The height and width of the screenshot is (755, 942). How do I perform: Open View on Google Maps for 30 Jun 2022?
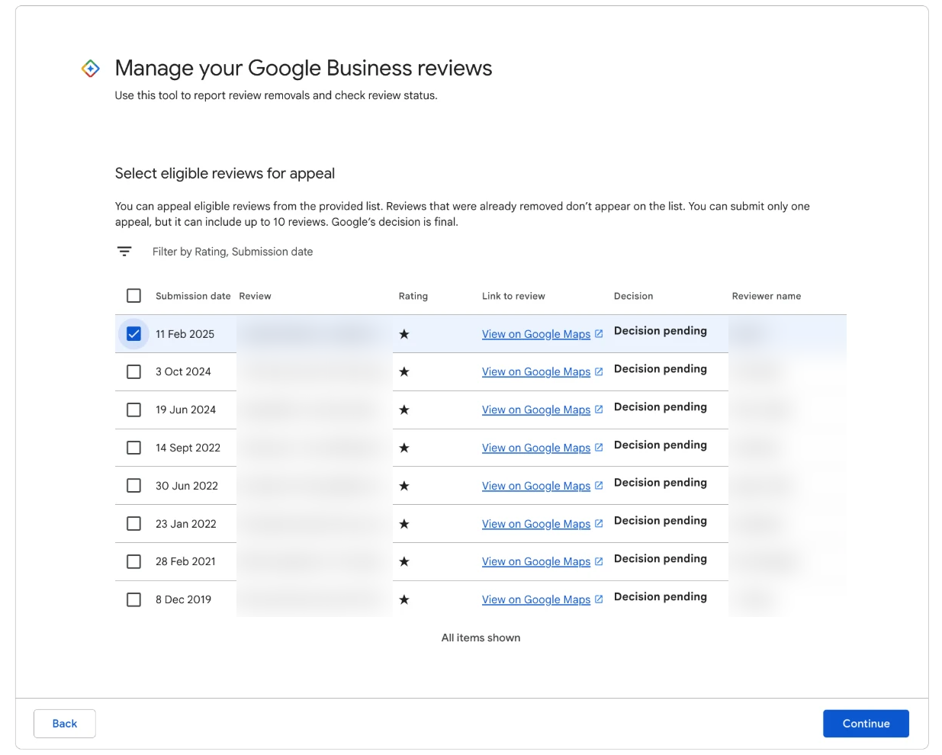coord(536,486)
